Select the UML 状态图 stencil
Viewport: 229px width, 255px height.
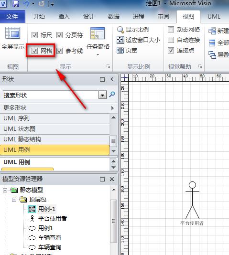(x=55, y=129)
